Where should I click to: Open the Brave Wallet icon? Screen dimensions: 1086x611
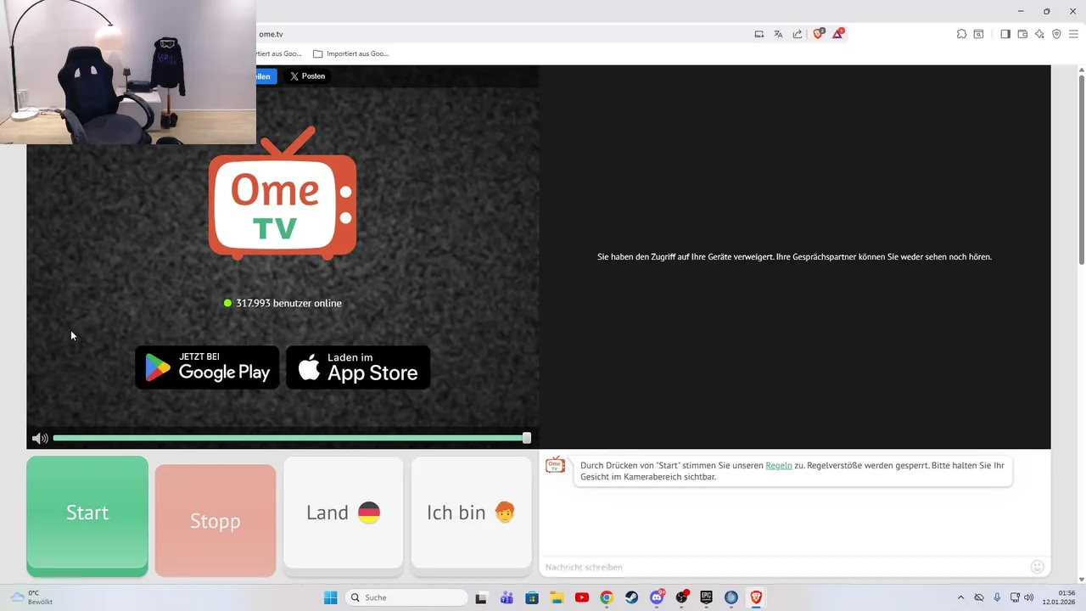(x=1022, y=34)
